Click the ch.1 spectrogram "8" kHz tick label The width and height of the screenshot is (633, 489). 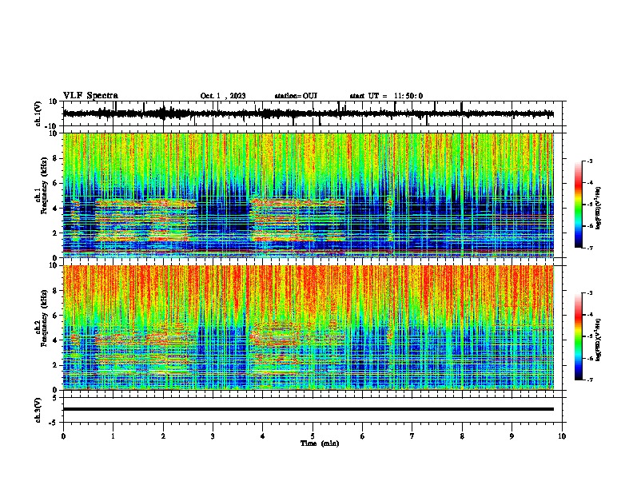coord(55,158)
